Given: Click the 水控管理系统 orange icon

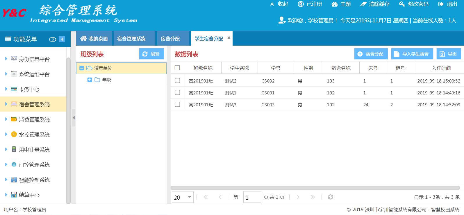Looking at the screenshot, I should 14,134.
